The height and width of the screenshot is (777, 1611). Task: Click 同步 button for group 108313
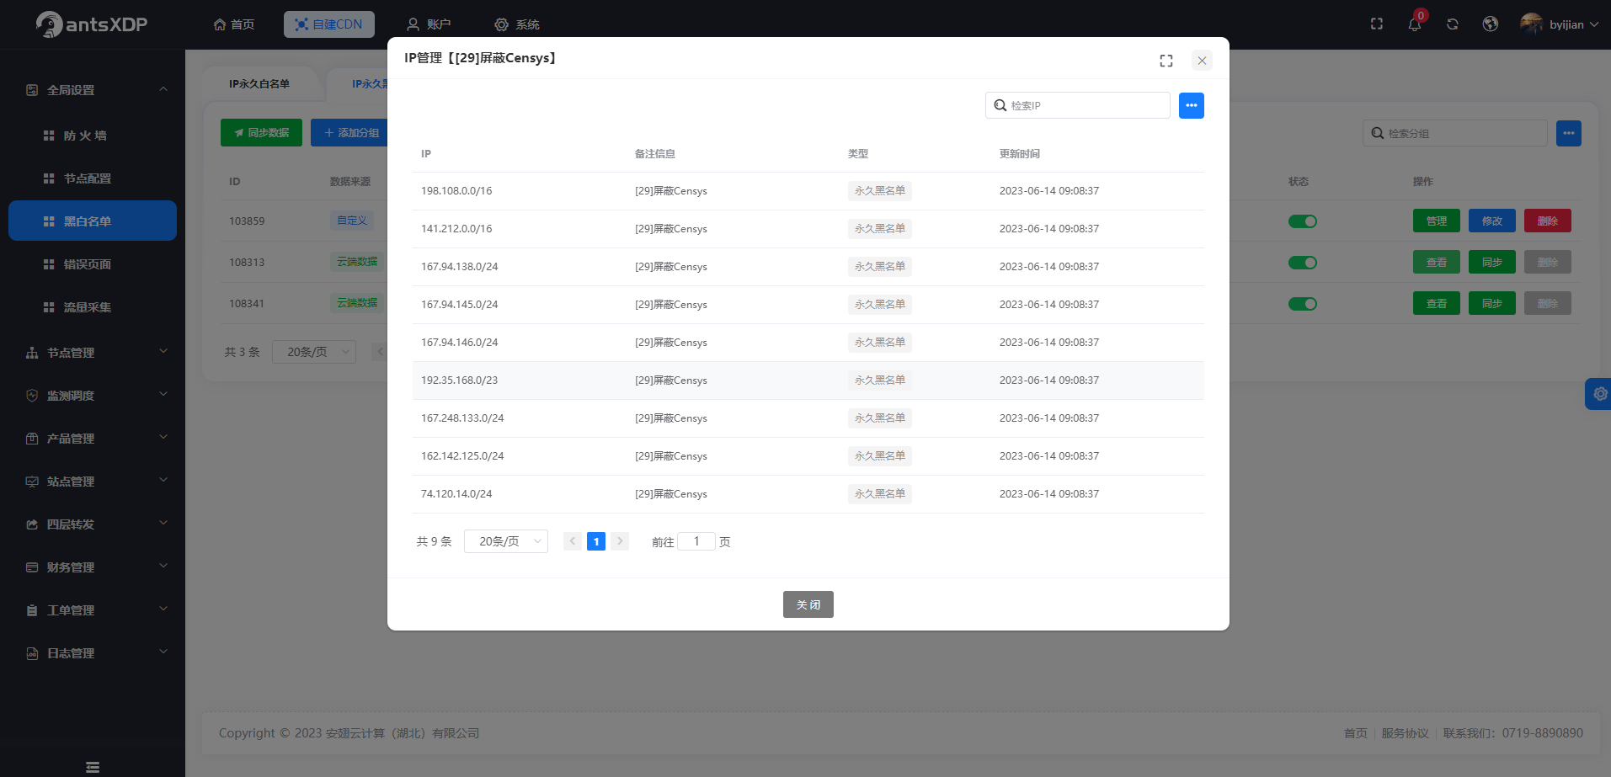pyautogui.click(x=1492, y=262)
